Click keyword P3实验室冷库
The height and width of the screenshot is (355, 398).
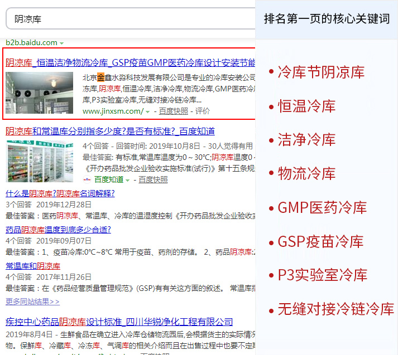(x=323, y=275)
